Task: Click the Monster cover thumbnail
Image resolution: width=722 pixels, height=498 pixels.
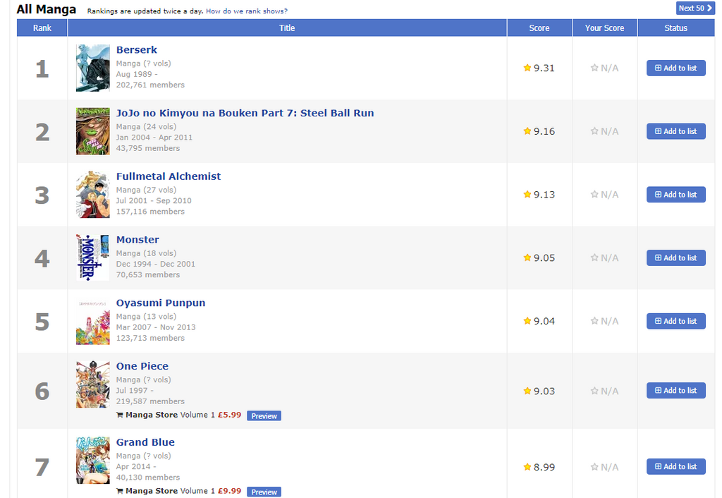Action: (x=93, y=257)
